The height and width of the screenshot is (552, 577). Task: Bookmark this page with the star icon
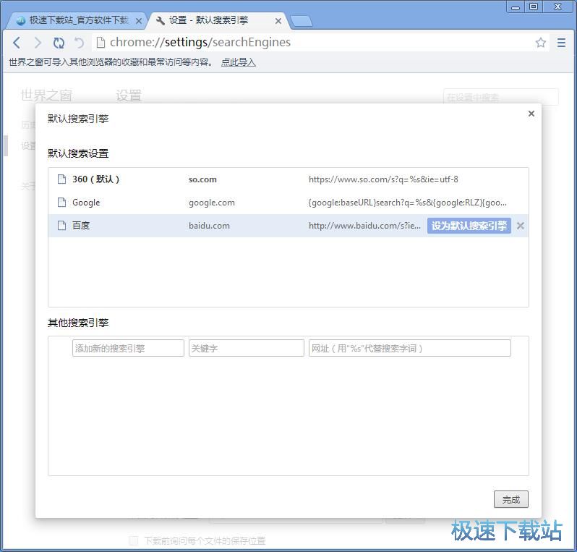[x=540, y=43]
